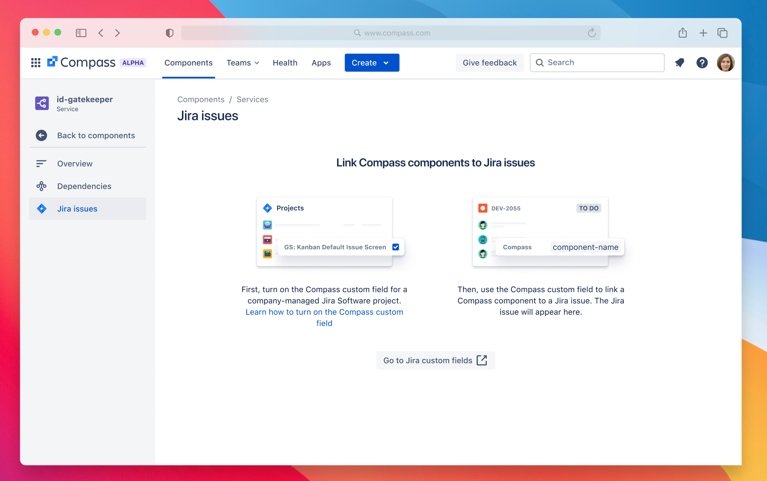Toggle the Kanban Default Issue Screen checkbox
This screenshot has width=767, height=481.
coord(396,247)
